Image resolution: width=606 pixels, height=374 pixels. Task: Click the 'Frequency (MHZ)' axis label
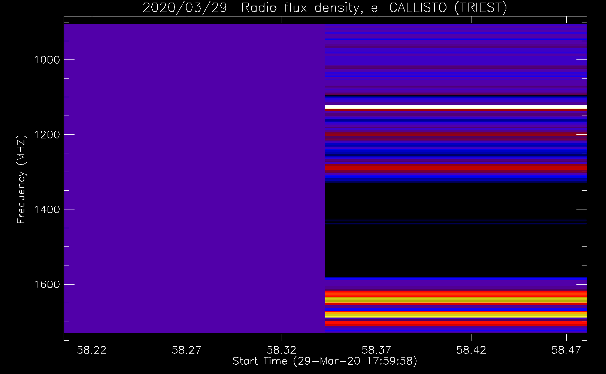[x=21, y=179]
